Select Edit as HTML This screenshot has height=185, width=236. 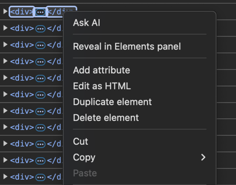pos(102,86)
